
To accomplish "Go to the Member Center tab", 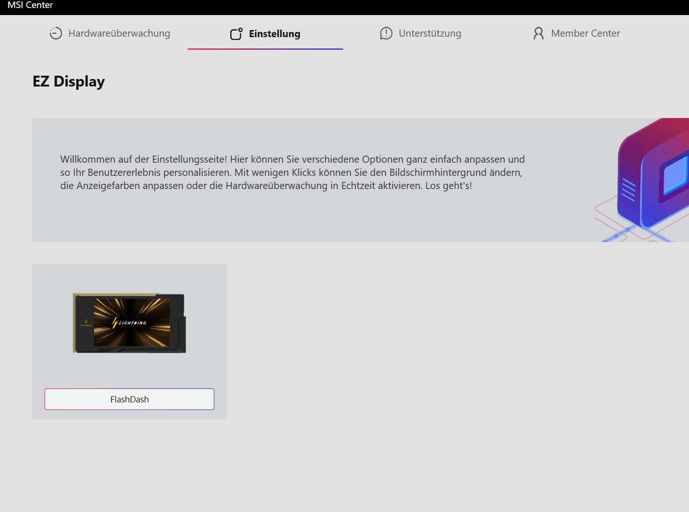I will pos(576,33).
